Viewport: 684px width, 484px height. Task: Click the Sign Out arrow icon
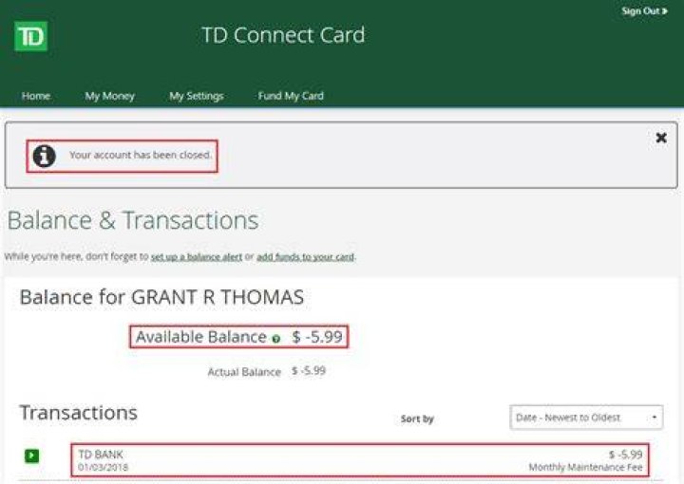665,11
